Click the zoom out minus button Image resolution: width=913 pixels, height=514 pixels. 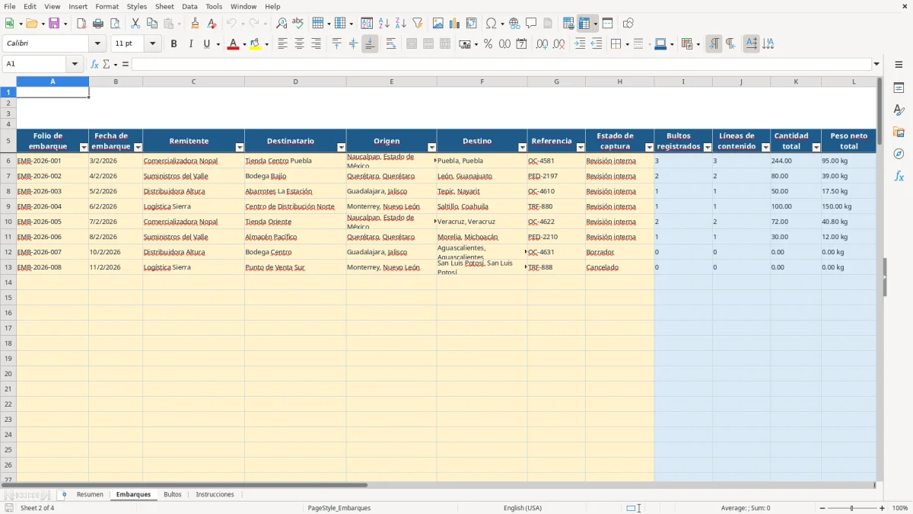tap(822, 508)
